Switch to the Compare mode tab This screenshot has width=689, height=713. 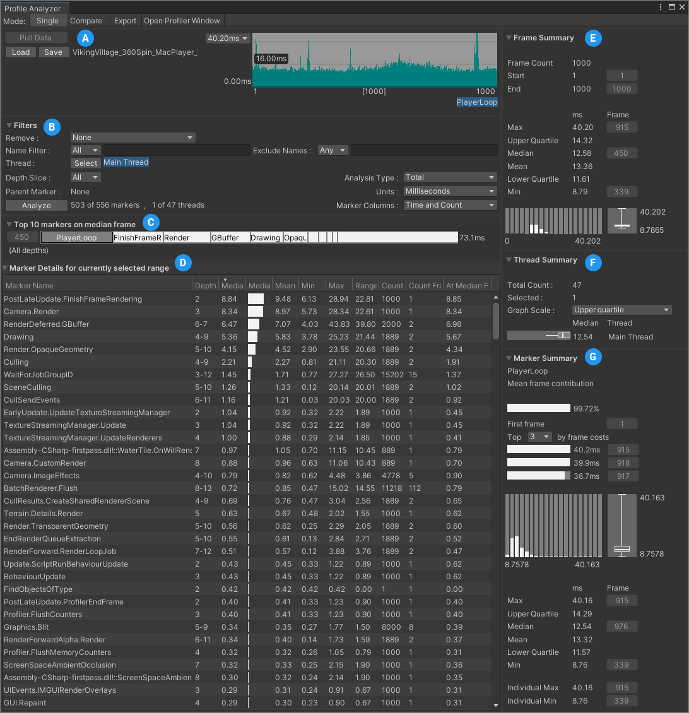point(88,20)
